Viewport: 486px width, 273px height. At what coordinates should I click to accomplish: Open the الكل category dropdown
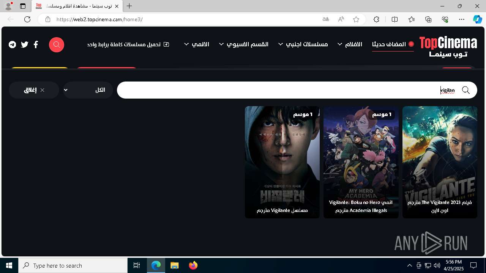(x=88, y=90)
